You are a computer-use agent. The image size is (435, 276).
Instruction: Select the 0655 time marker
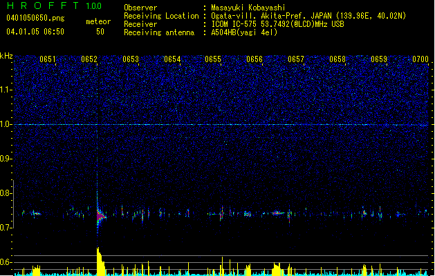pyautogui.click(x=213, y=59)
